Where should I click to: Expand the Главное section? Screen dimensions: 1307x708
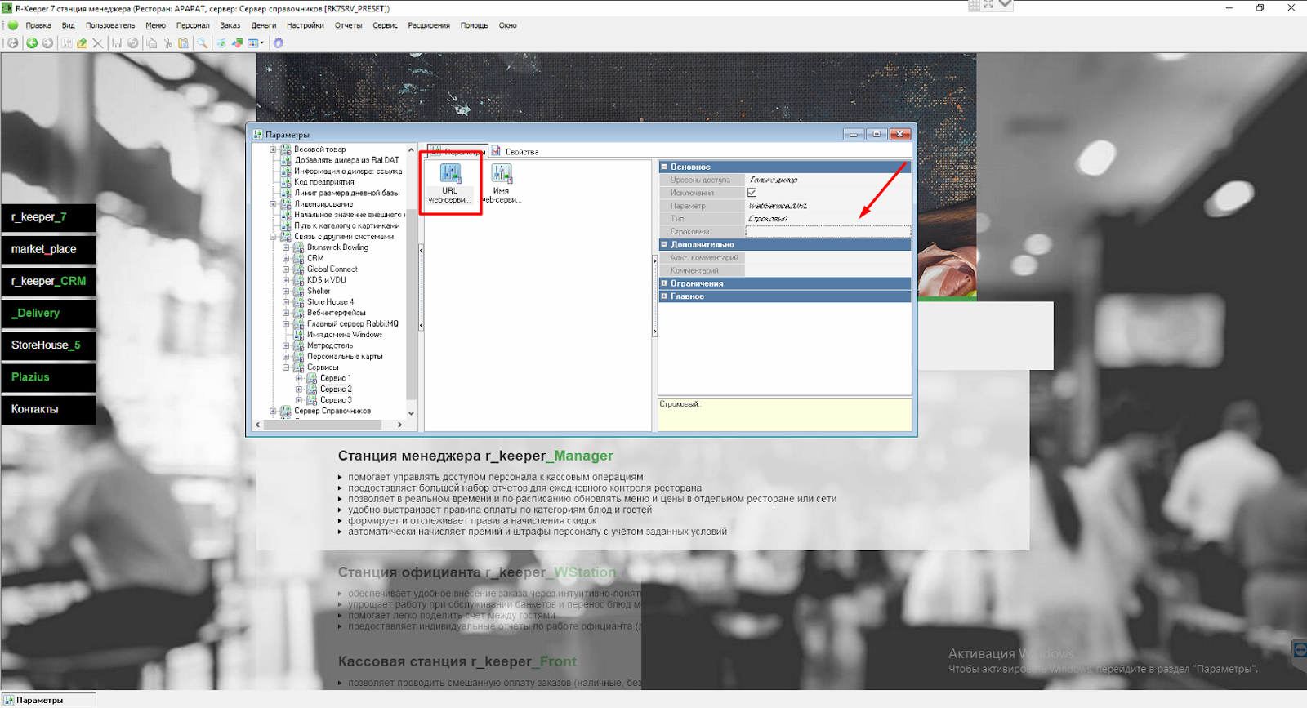tap(664, 296)
